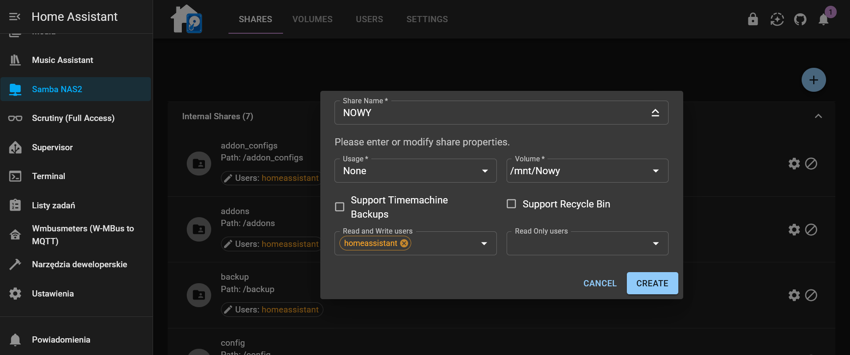Open settings gear for addons share
This screenshot has height=355, width=850.
point(794,230)
